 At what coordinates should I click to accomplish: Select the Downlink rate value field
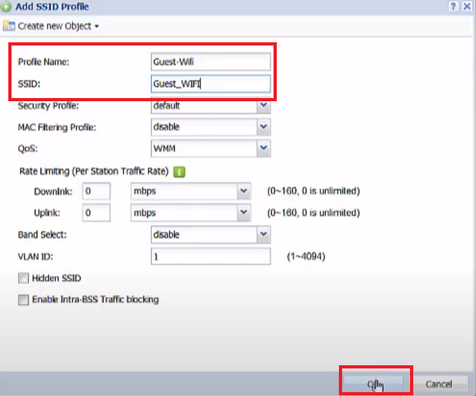pos(96,192)
